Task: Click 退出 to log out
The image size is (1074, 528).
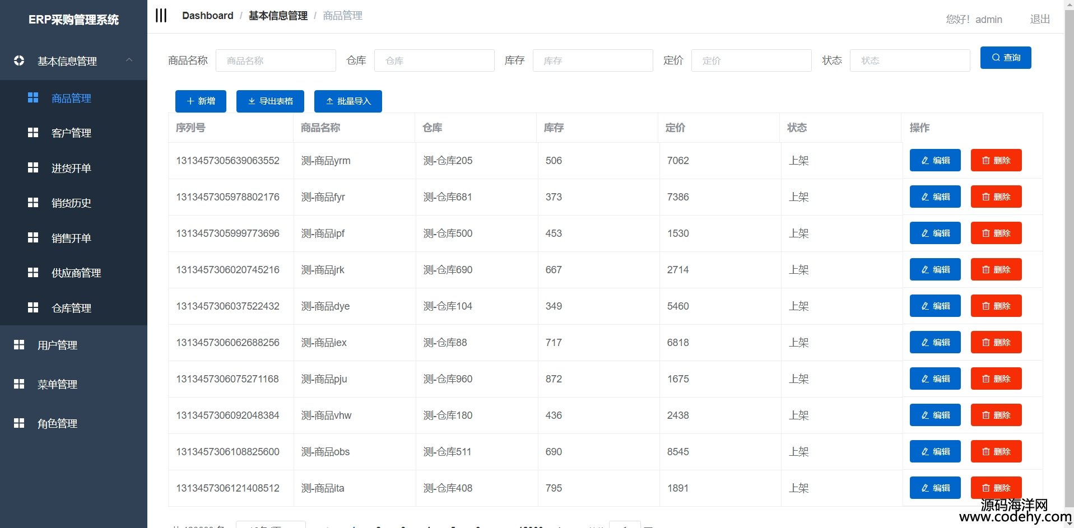Action: pyautogui.click(x=1039, y=19)
